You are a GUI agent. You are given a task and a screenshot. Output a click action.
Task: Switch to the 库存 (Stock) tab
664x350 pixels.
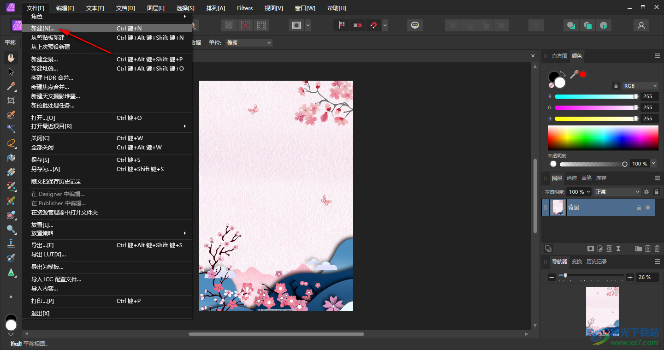pyautogui.click(x=601, y=178)
